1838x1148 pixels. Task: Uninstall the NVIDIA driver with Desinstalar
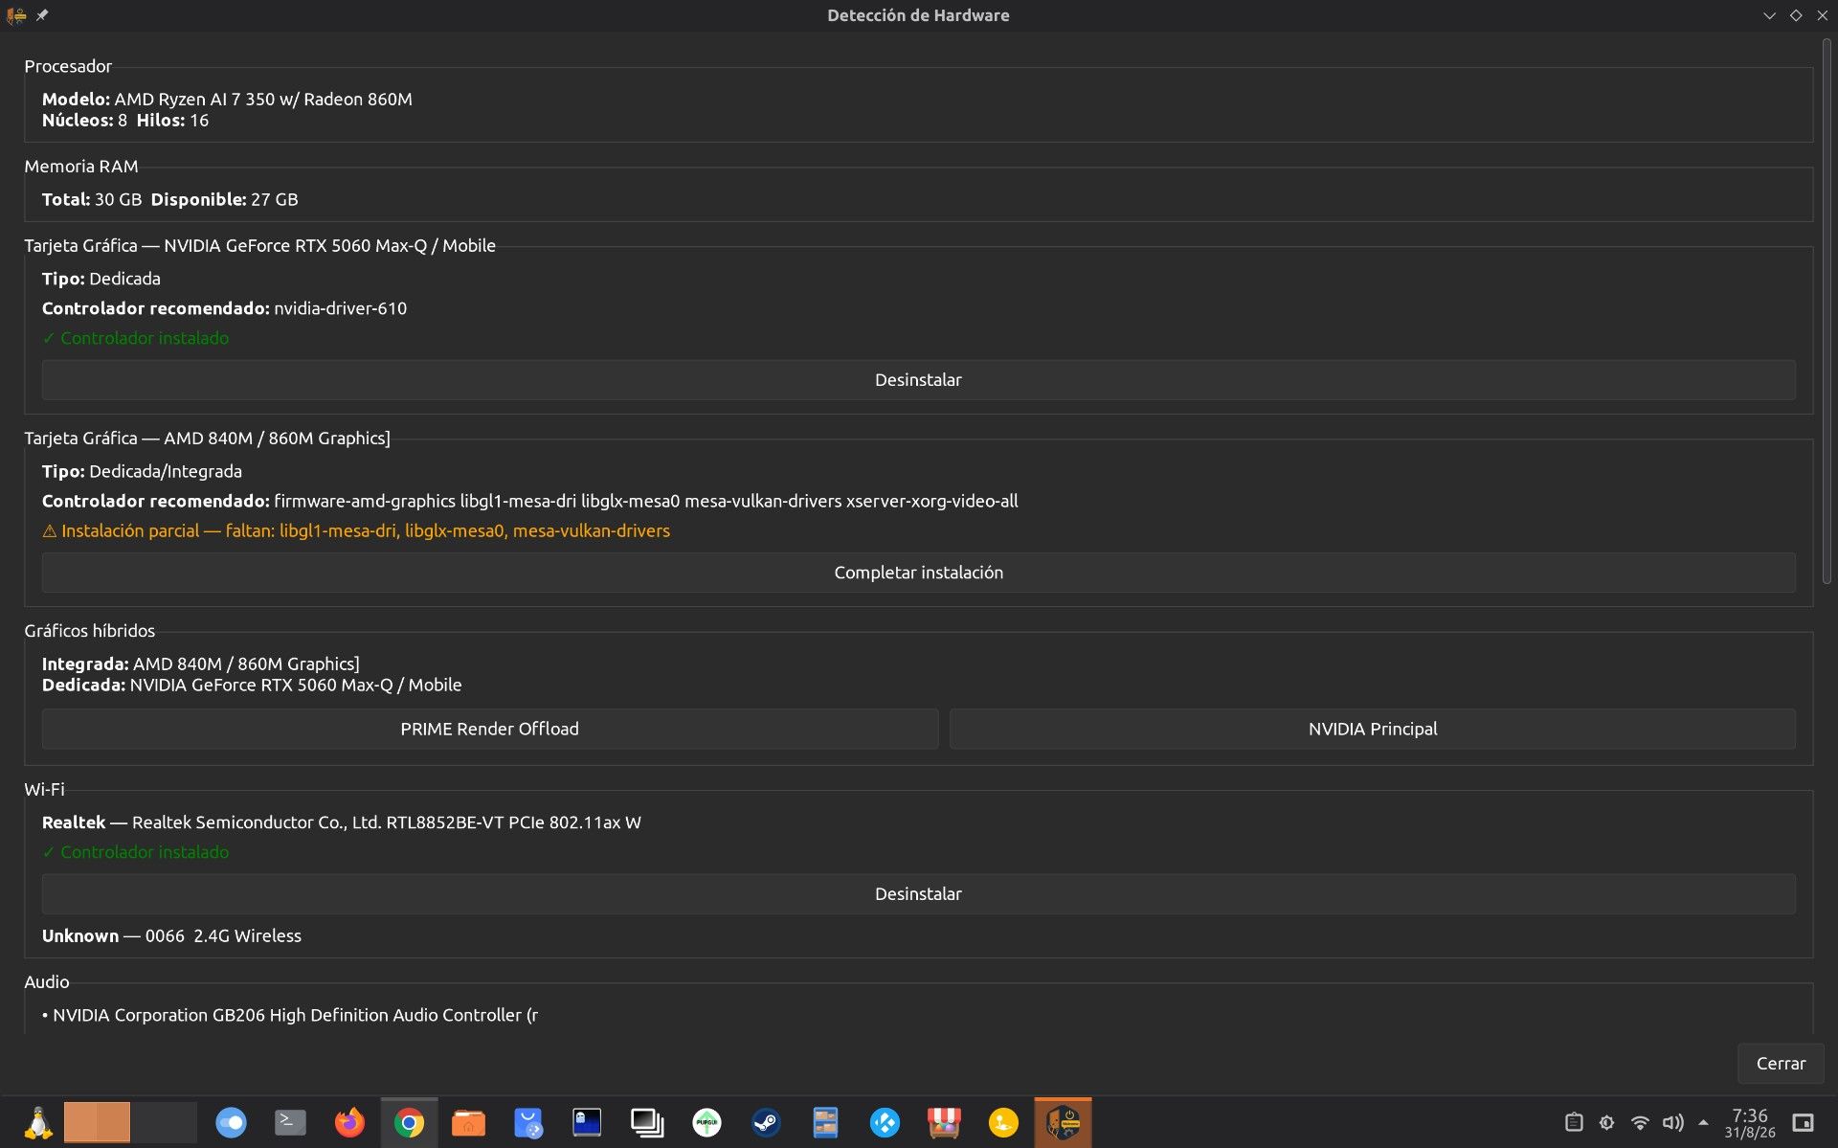pyautogui.click(x=918, y=380)
